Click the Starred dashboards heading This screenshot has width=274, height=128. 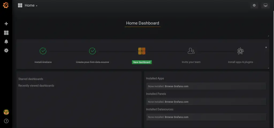pos(31,79)
